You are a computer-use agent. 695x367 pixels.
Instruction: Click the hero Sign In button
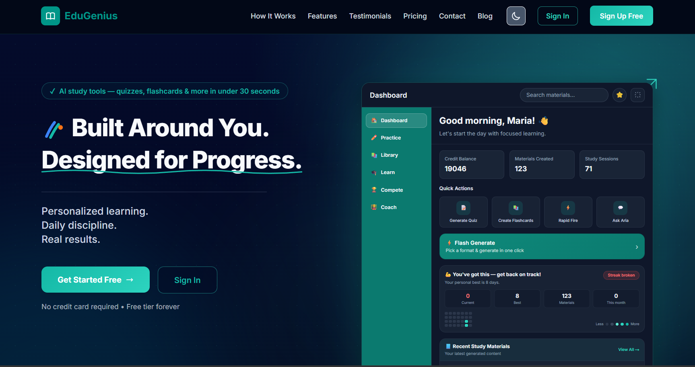[x=187, y=280]
